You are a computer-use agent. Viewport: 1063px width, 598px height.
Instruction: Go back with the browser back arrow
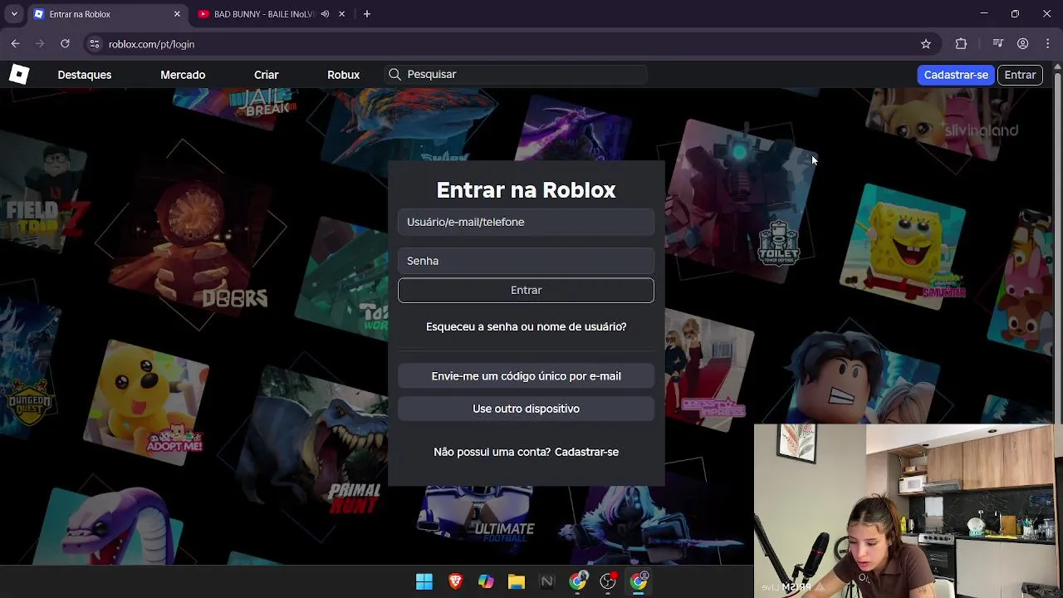15,44
